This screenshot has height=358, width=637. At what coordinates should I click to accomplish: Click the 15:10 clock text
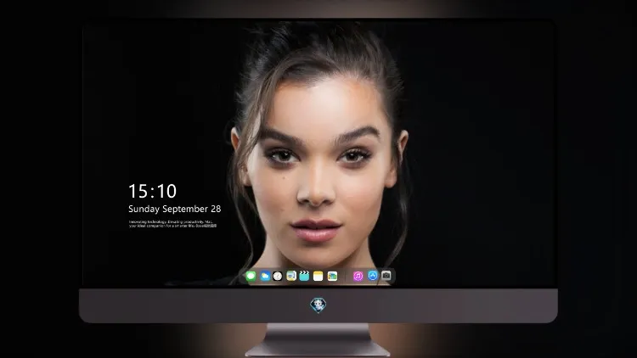pyautogui.click(x=152, y=191)
